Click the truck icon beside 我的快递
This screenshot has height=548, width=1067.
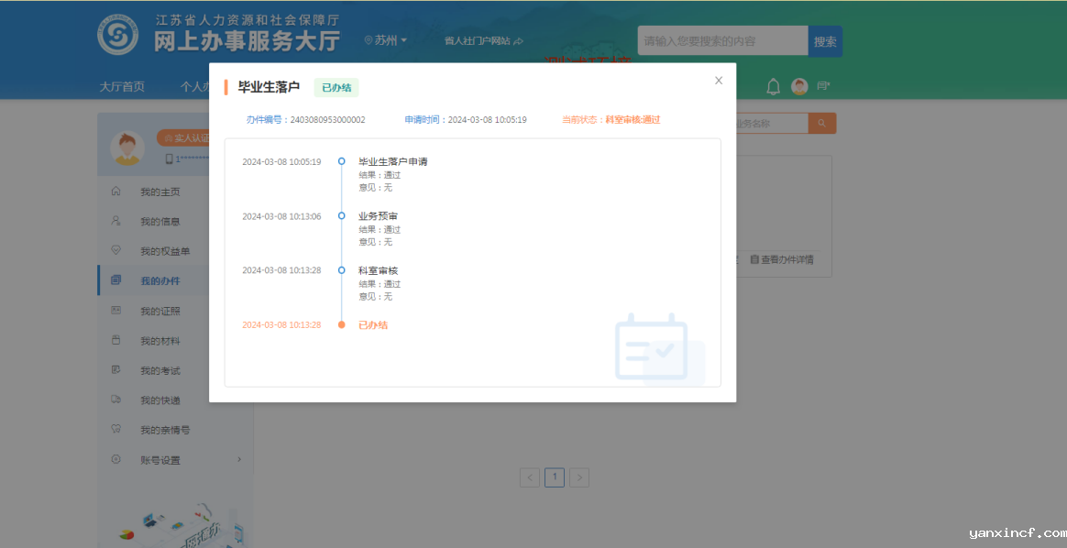pyautogui.click(x=115, y=400)
